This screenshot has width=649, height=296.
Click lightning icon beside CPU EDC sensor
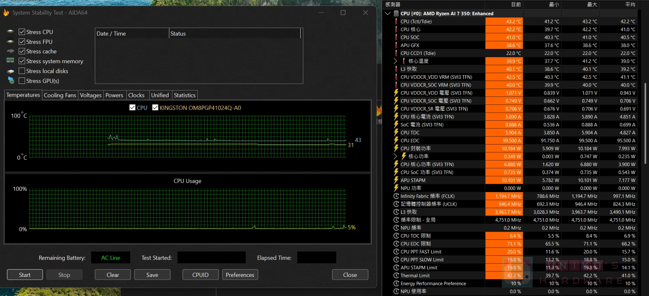coord(396,141)
